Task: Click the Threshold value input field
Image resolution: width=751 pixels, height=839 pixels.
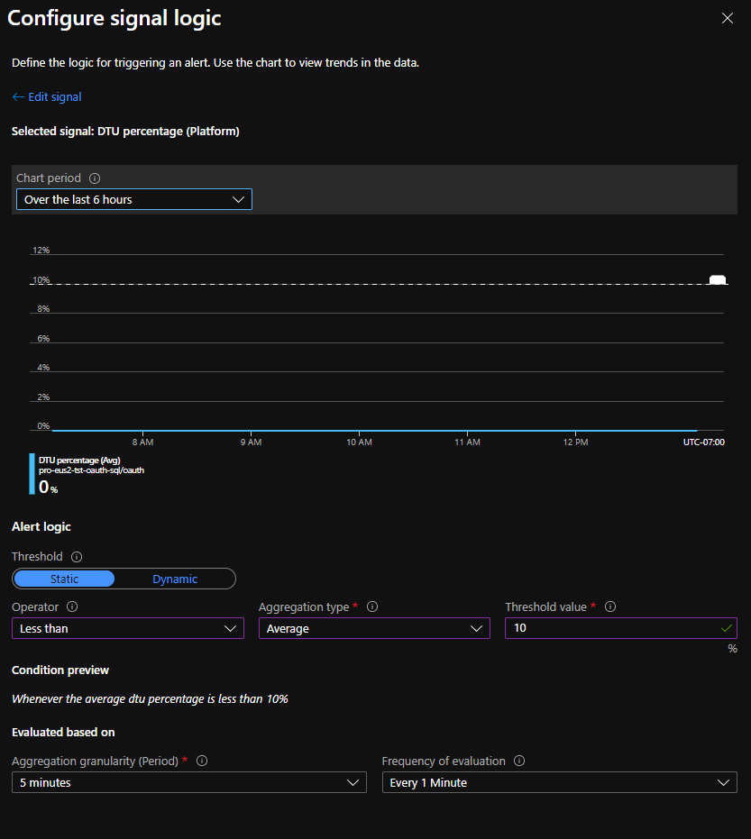Action: [613, 628]
